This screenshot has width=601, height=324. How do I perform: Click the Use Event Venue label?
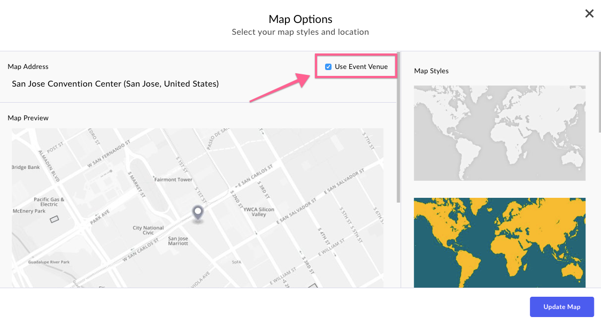tap(361, 67)
